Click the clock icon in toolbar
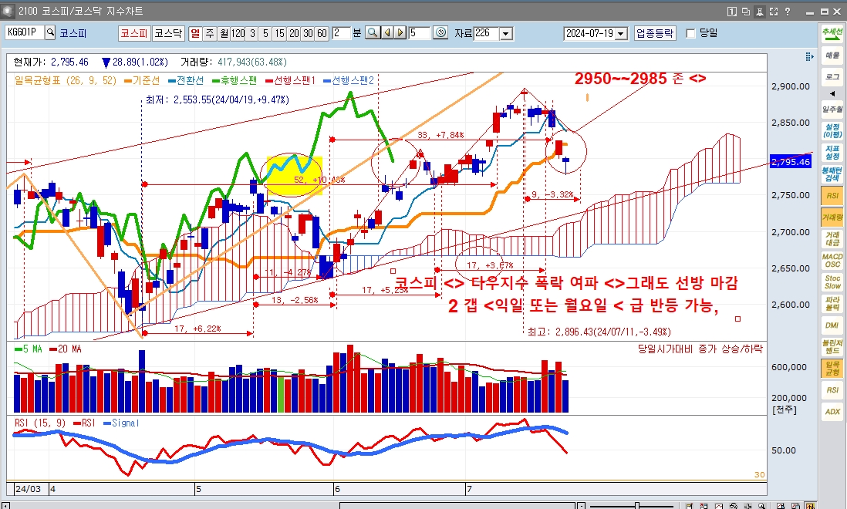Image resolution: width=847 pixels, height=509 pixels. coord(440,33)
